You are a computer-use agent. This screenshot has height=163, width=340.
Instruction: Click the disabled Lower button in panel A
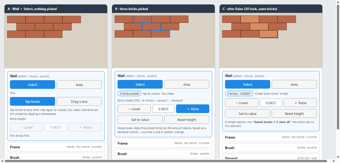(27, 127)
